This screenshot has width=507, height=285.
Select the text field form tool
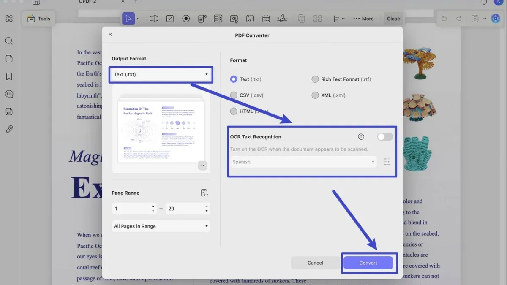pos(154,19)
